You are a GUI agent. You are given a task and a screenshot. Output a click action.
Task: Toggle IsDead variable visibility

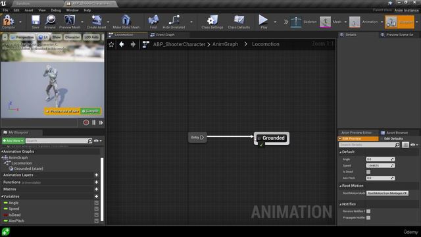tap(97, 215)
